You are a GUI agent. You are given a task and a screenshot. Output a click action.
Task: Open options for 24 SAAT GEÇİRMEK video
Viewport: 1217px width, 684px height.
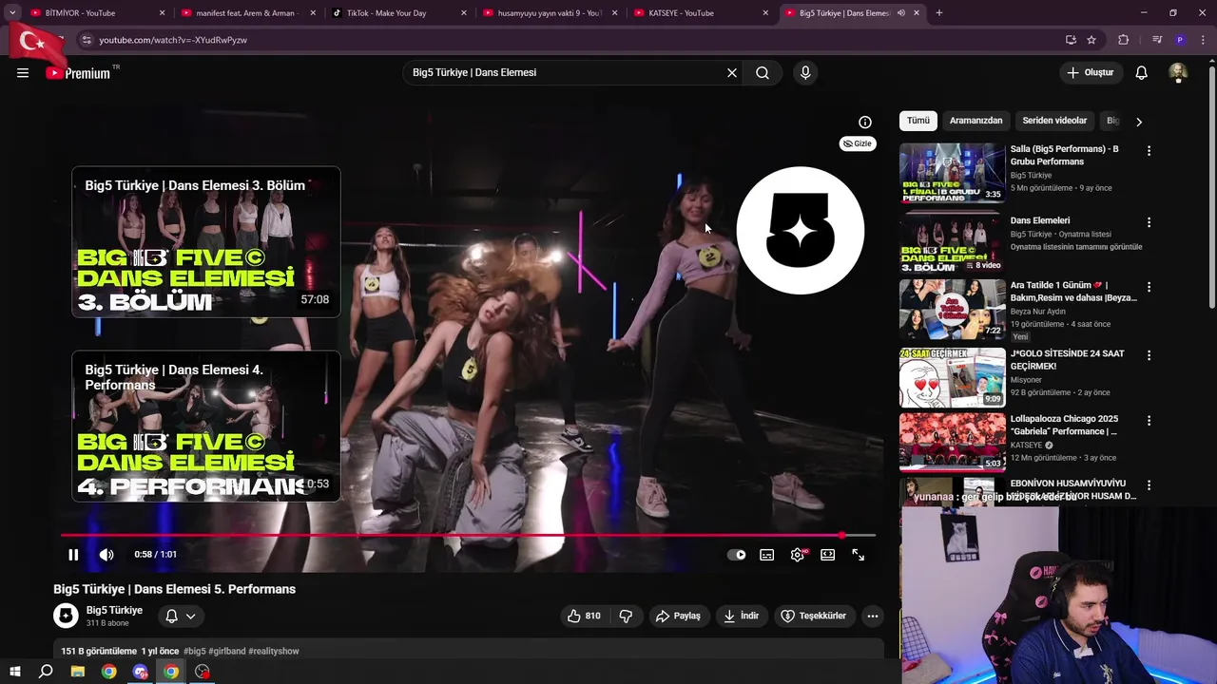click(1149, 355)
